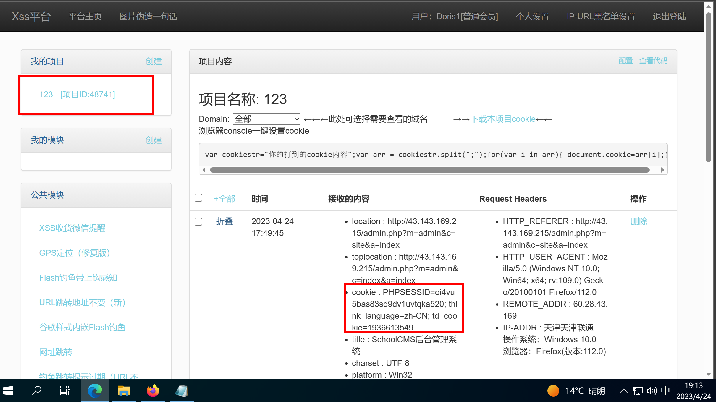Download project cookies via 下载本项目cookie

click(503, 119)
